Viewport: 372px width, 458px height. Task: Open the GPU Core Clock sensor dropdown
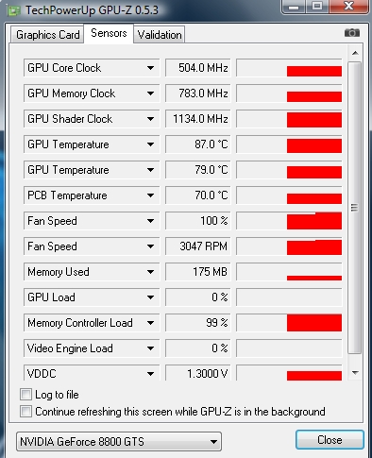[x=150, y=68]
